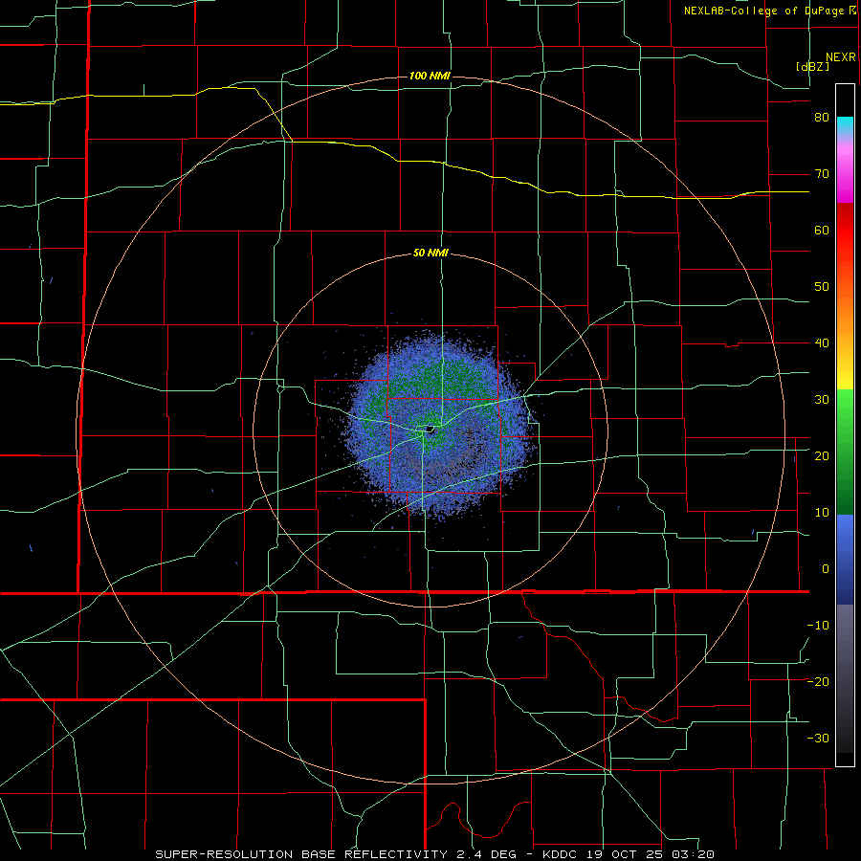Click the '20' value on dBZ scale
This screenshot has width=861, height=861.
click(x=822, y=456)
